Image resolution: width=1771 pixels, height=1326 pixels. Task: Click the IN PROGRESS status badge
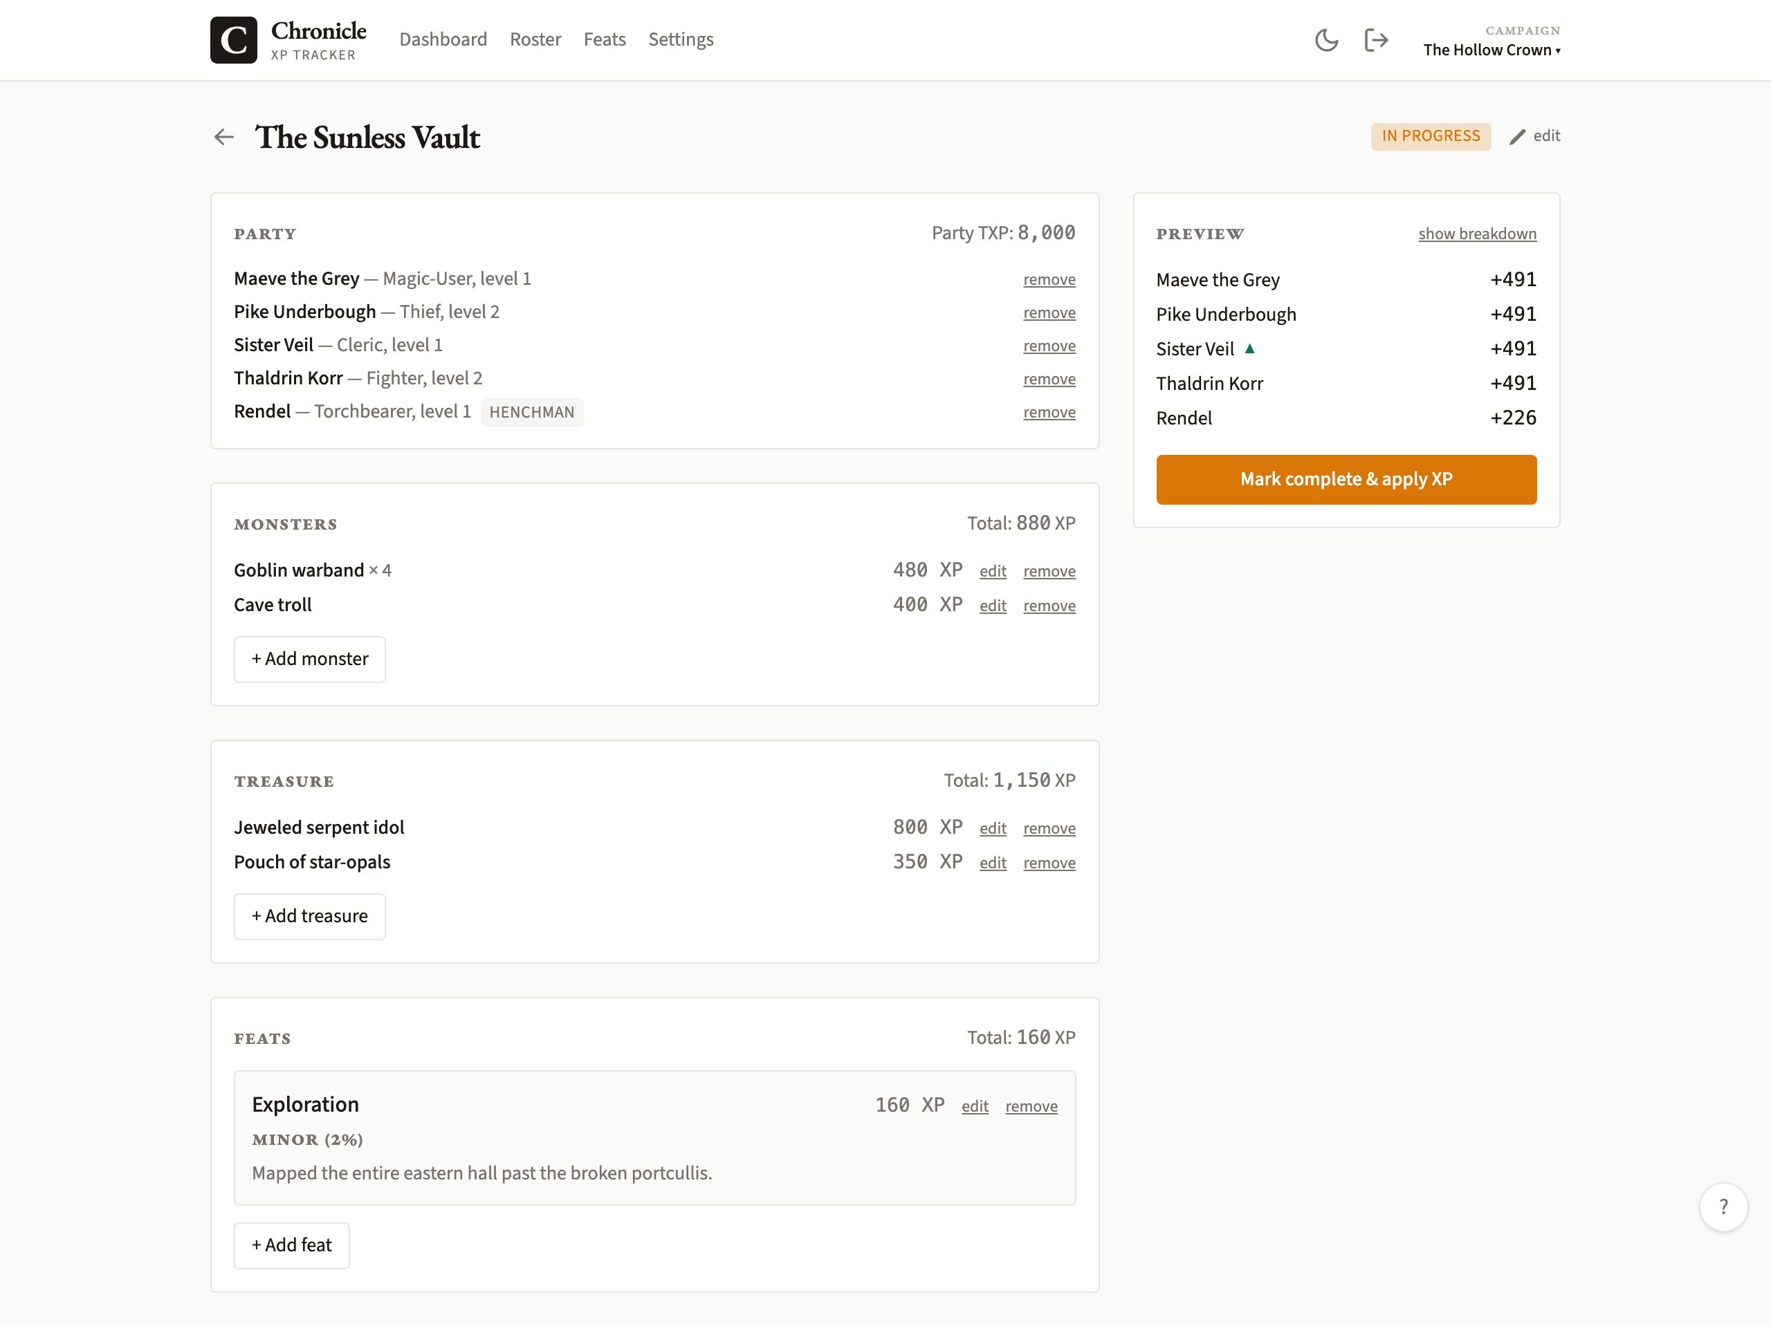[1431, 136]
